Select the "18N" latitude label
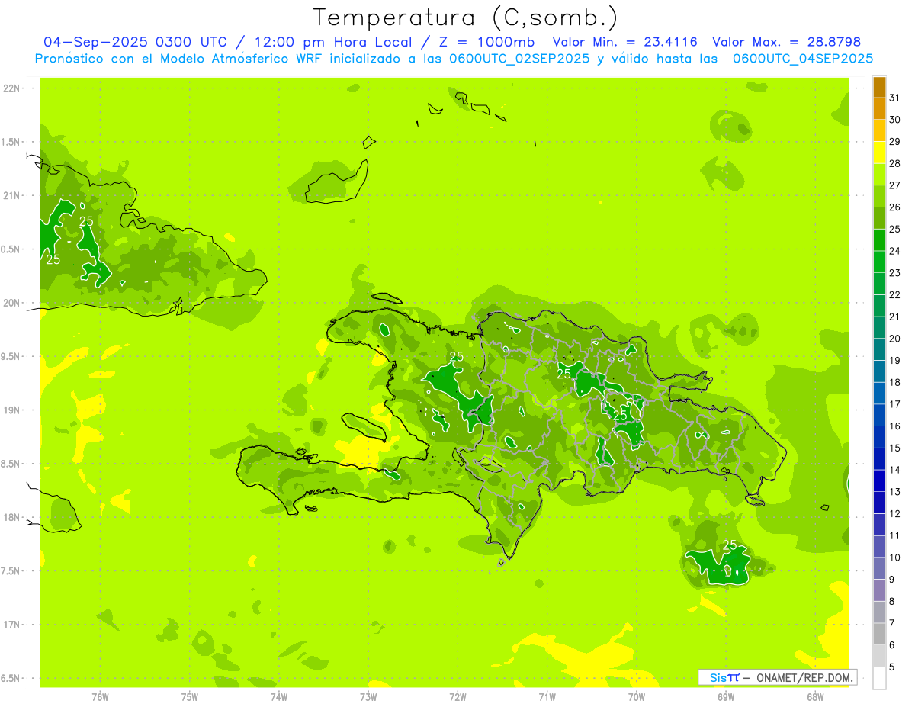The height and width of the screenshot is (707, 915). [x=13, y=517]
